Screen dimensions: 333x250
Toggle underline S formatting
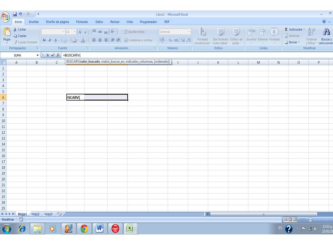coord(55,40)
